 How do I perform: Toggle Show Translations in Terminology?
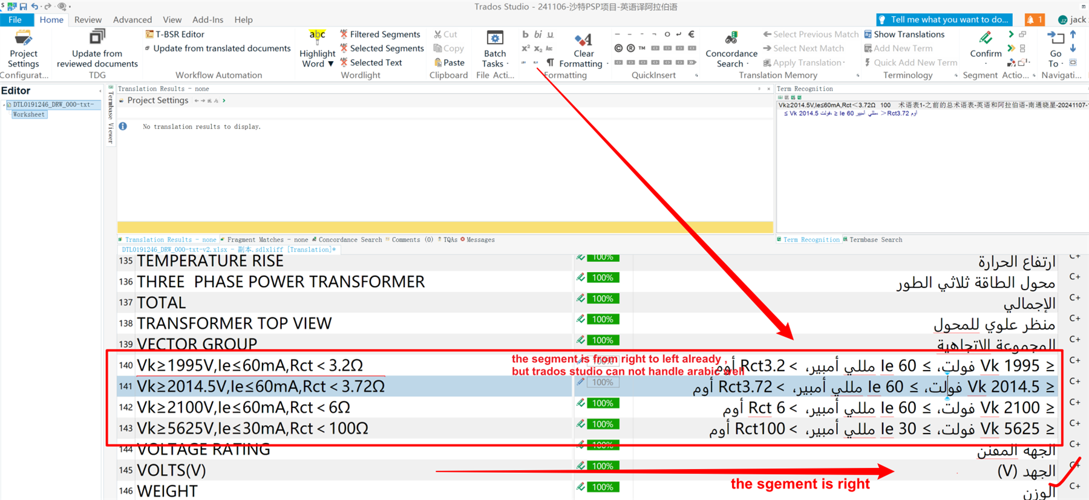pyautogui.click(x=904, y=34)
